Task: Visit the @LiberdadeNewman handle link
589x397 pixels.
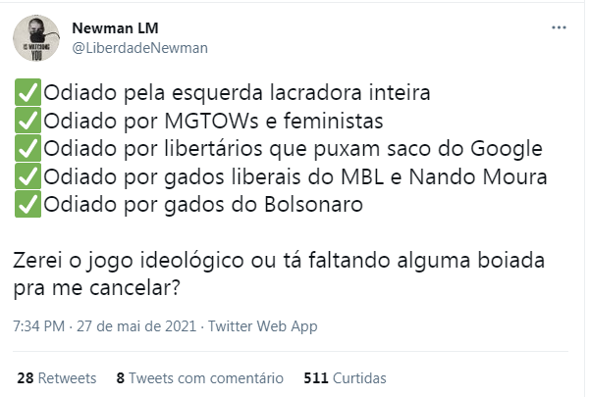Action: click(139, 48)
